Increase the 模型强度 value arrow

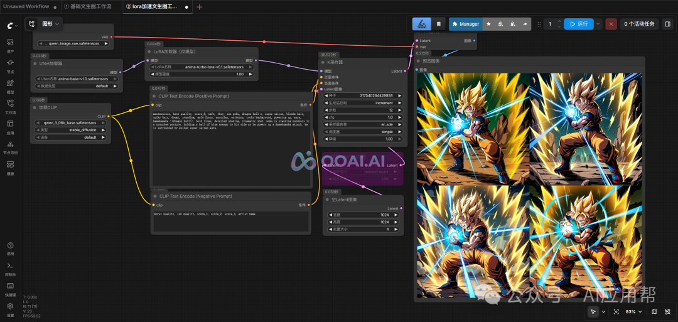click(x=250, y=74)
